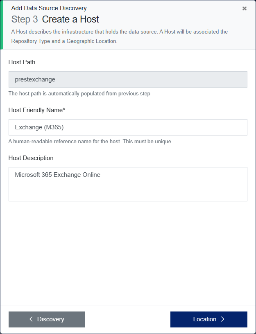The height and width of the screenshot is (334, 256).
Task: Click the unique name hint text
Action: tap(90, 142)
